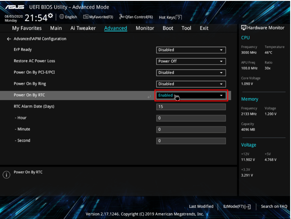Screen dimensions: 291x219
Task: Open the Power On By Ring dropdown
Action: click(191, 84)
